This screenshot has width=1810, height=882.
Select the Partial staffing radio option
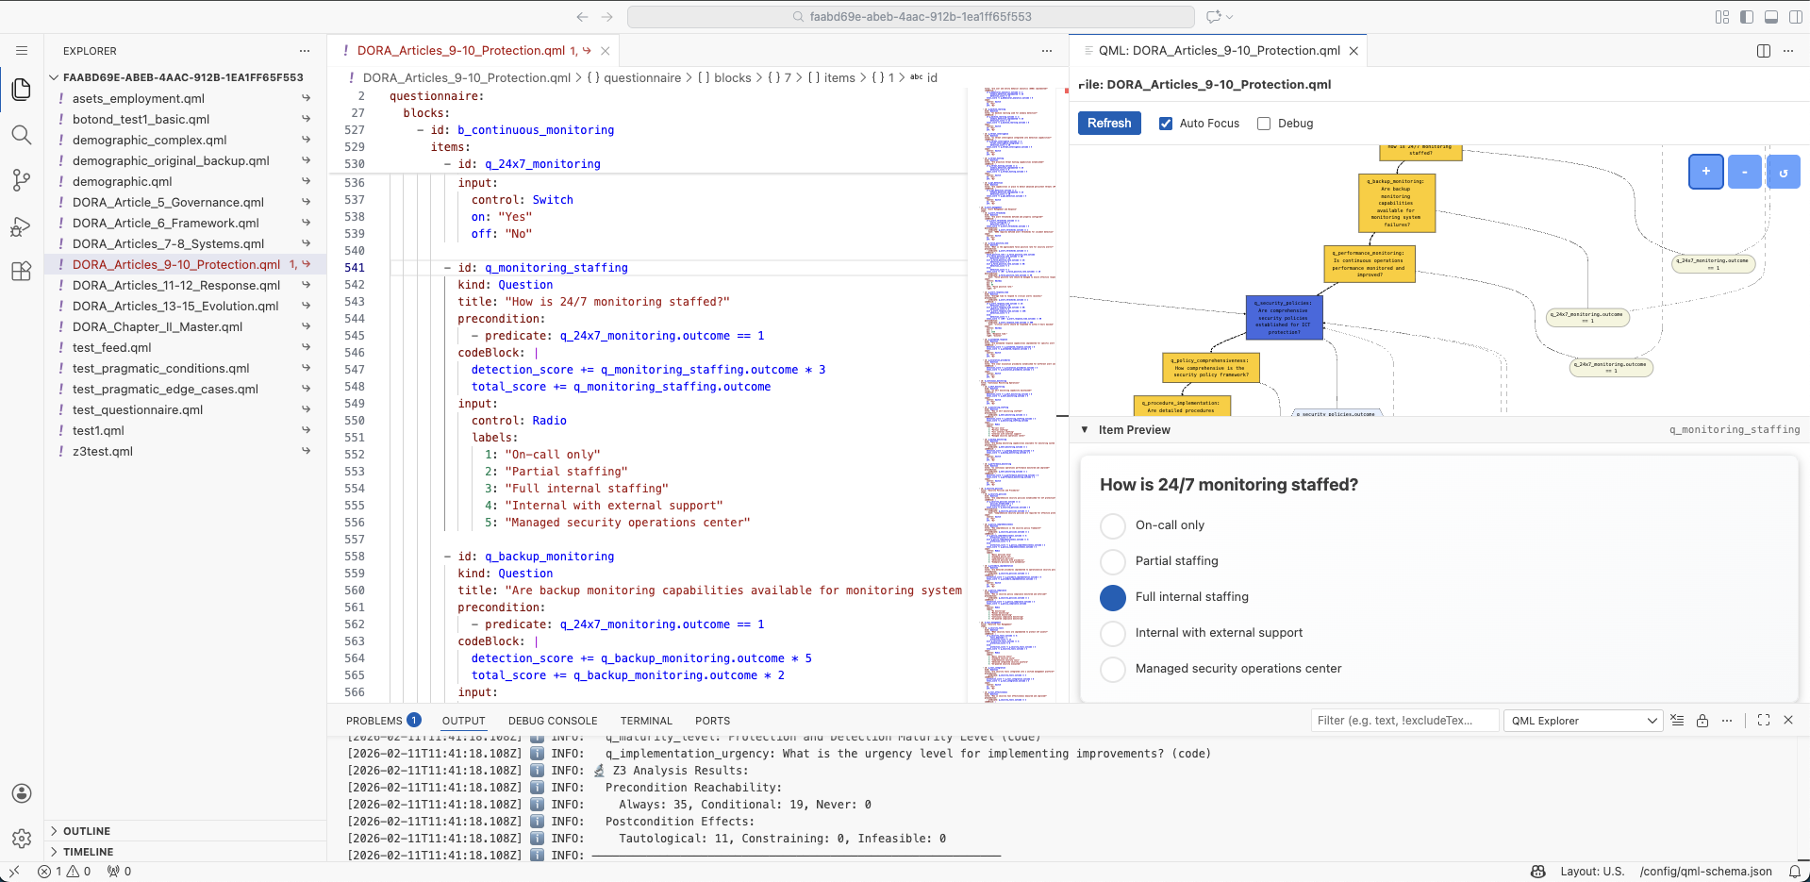1113,561
